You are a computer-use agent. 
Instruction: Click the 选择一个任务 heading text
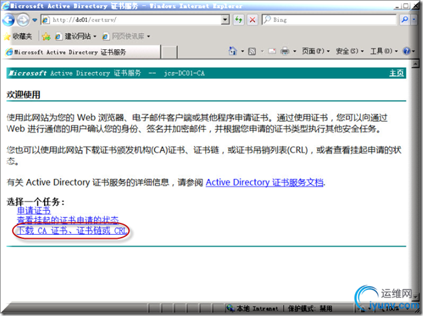(x=35, y=202)
